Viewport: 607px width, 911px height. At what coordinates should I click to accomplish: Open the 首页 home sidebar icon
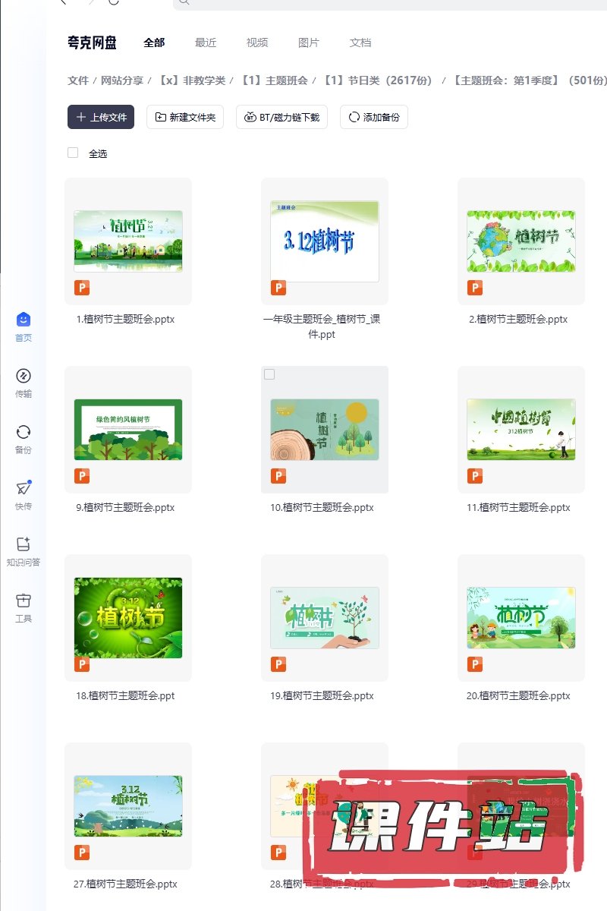click(24, 321)
